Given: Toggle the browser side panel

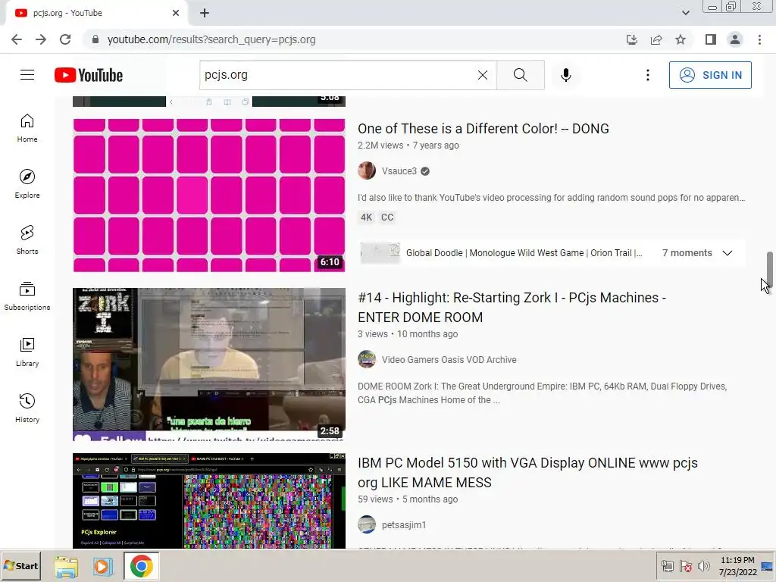Looking at the screenshot, I should click(x=711, y=39).
